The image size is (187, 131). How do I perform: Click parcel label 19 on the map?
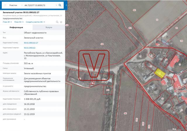click(x=180, y=64)
